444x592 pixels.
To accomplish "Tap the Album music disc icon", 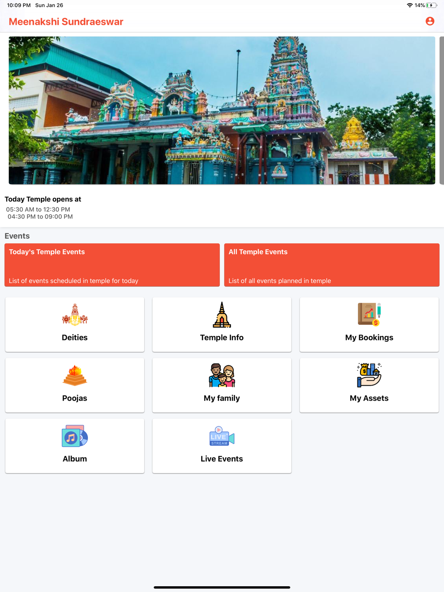I will [x=75, y=436].
